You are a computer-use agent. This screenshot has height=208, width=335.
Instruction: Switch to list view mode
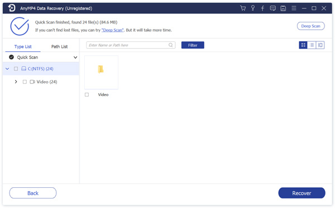click(x=312, y=45)
